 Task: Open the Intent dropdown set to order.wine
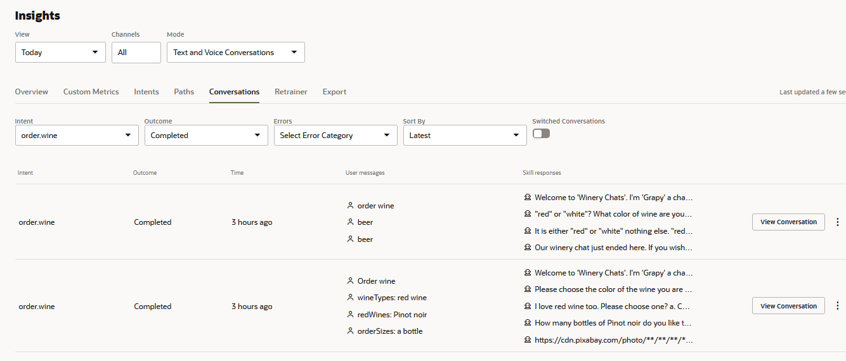(77, 136)
